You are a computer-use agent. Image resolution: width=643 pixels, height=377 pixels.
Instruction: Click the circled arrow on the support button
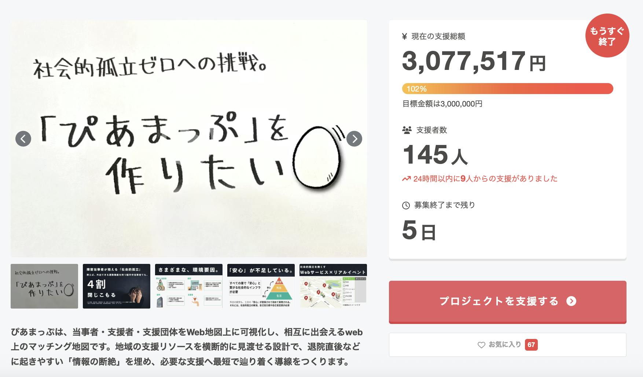tap(571, 301)
